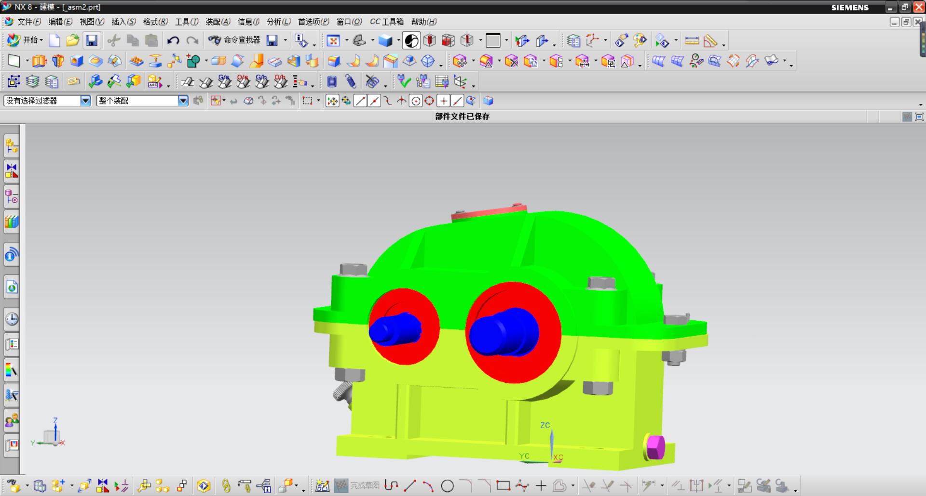926x496 pixels.
Task: Select the Measure Distance ruler icon
Action: [x=692, y=41]
